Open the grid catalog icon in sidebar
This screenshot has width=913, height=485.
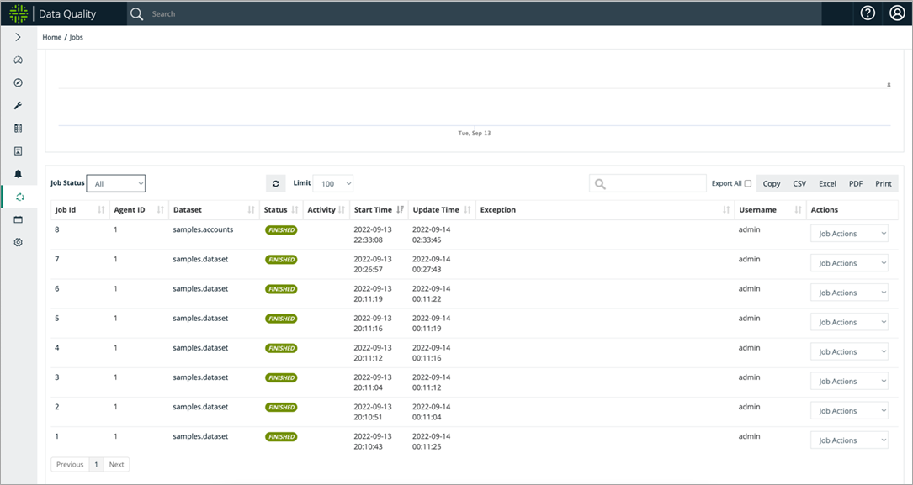click(x=18, y=129)
